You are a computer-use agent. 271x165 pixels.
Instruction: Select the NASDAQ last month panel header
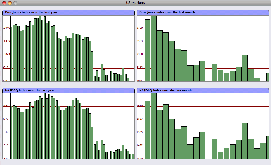(203, 91)
